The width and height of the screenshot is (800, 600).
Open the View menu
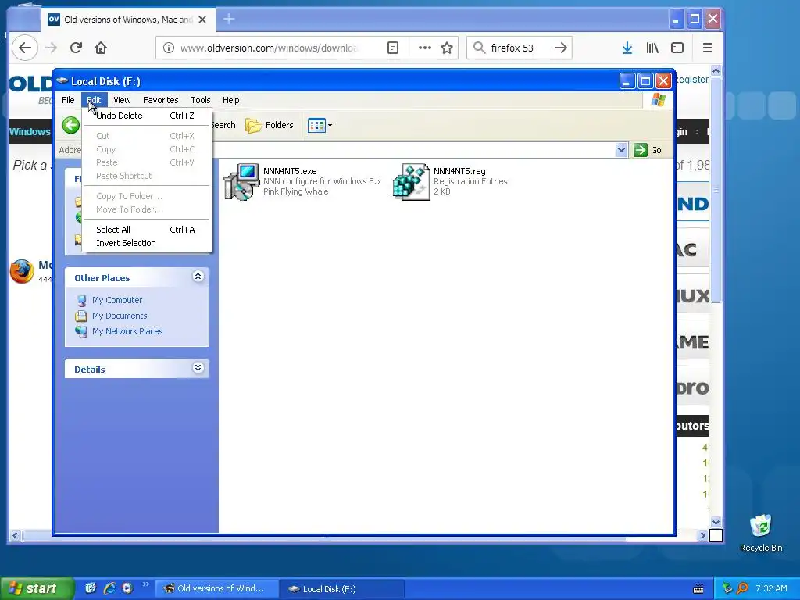point(122,100)
